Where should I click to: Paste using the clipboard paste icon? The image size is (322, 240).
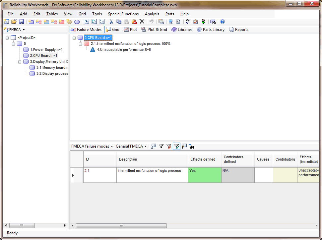[126, 21]
